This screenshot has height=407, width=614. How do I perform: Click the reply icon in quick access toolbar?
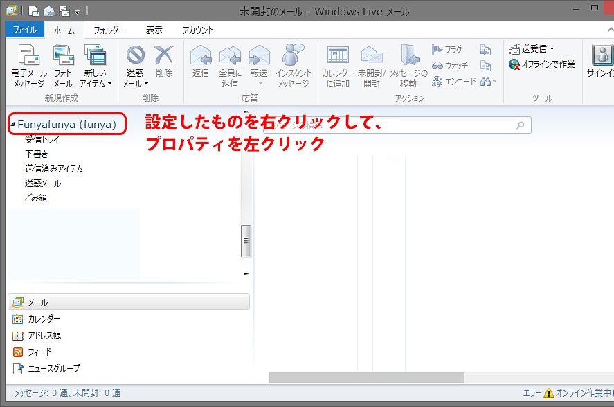49,11
